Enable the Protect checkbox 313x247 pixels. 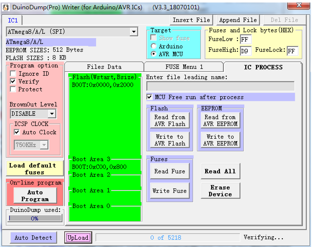(x=13, y=89)
